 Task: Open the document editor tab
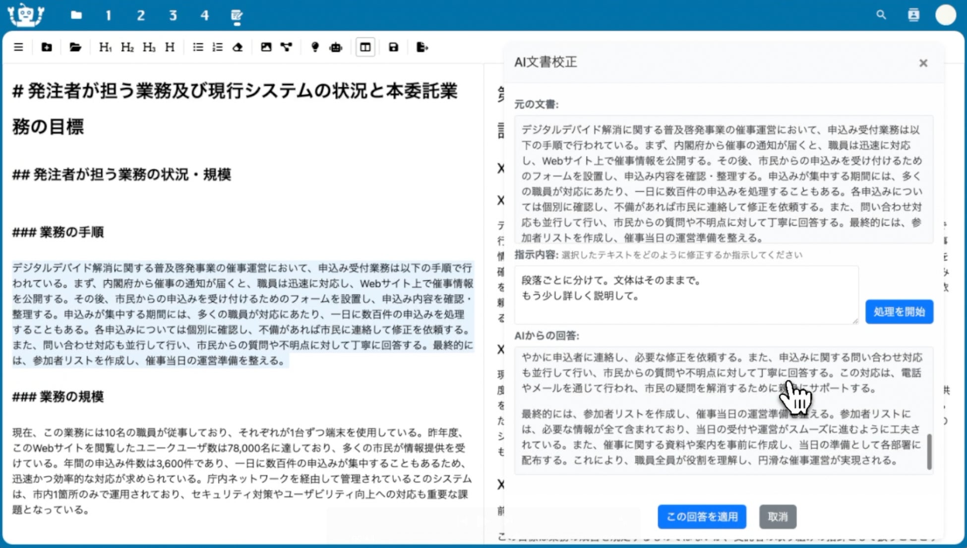pyautogui.click(x=237, y=15)
